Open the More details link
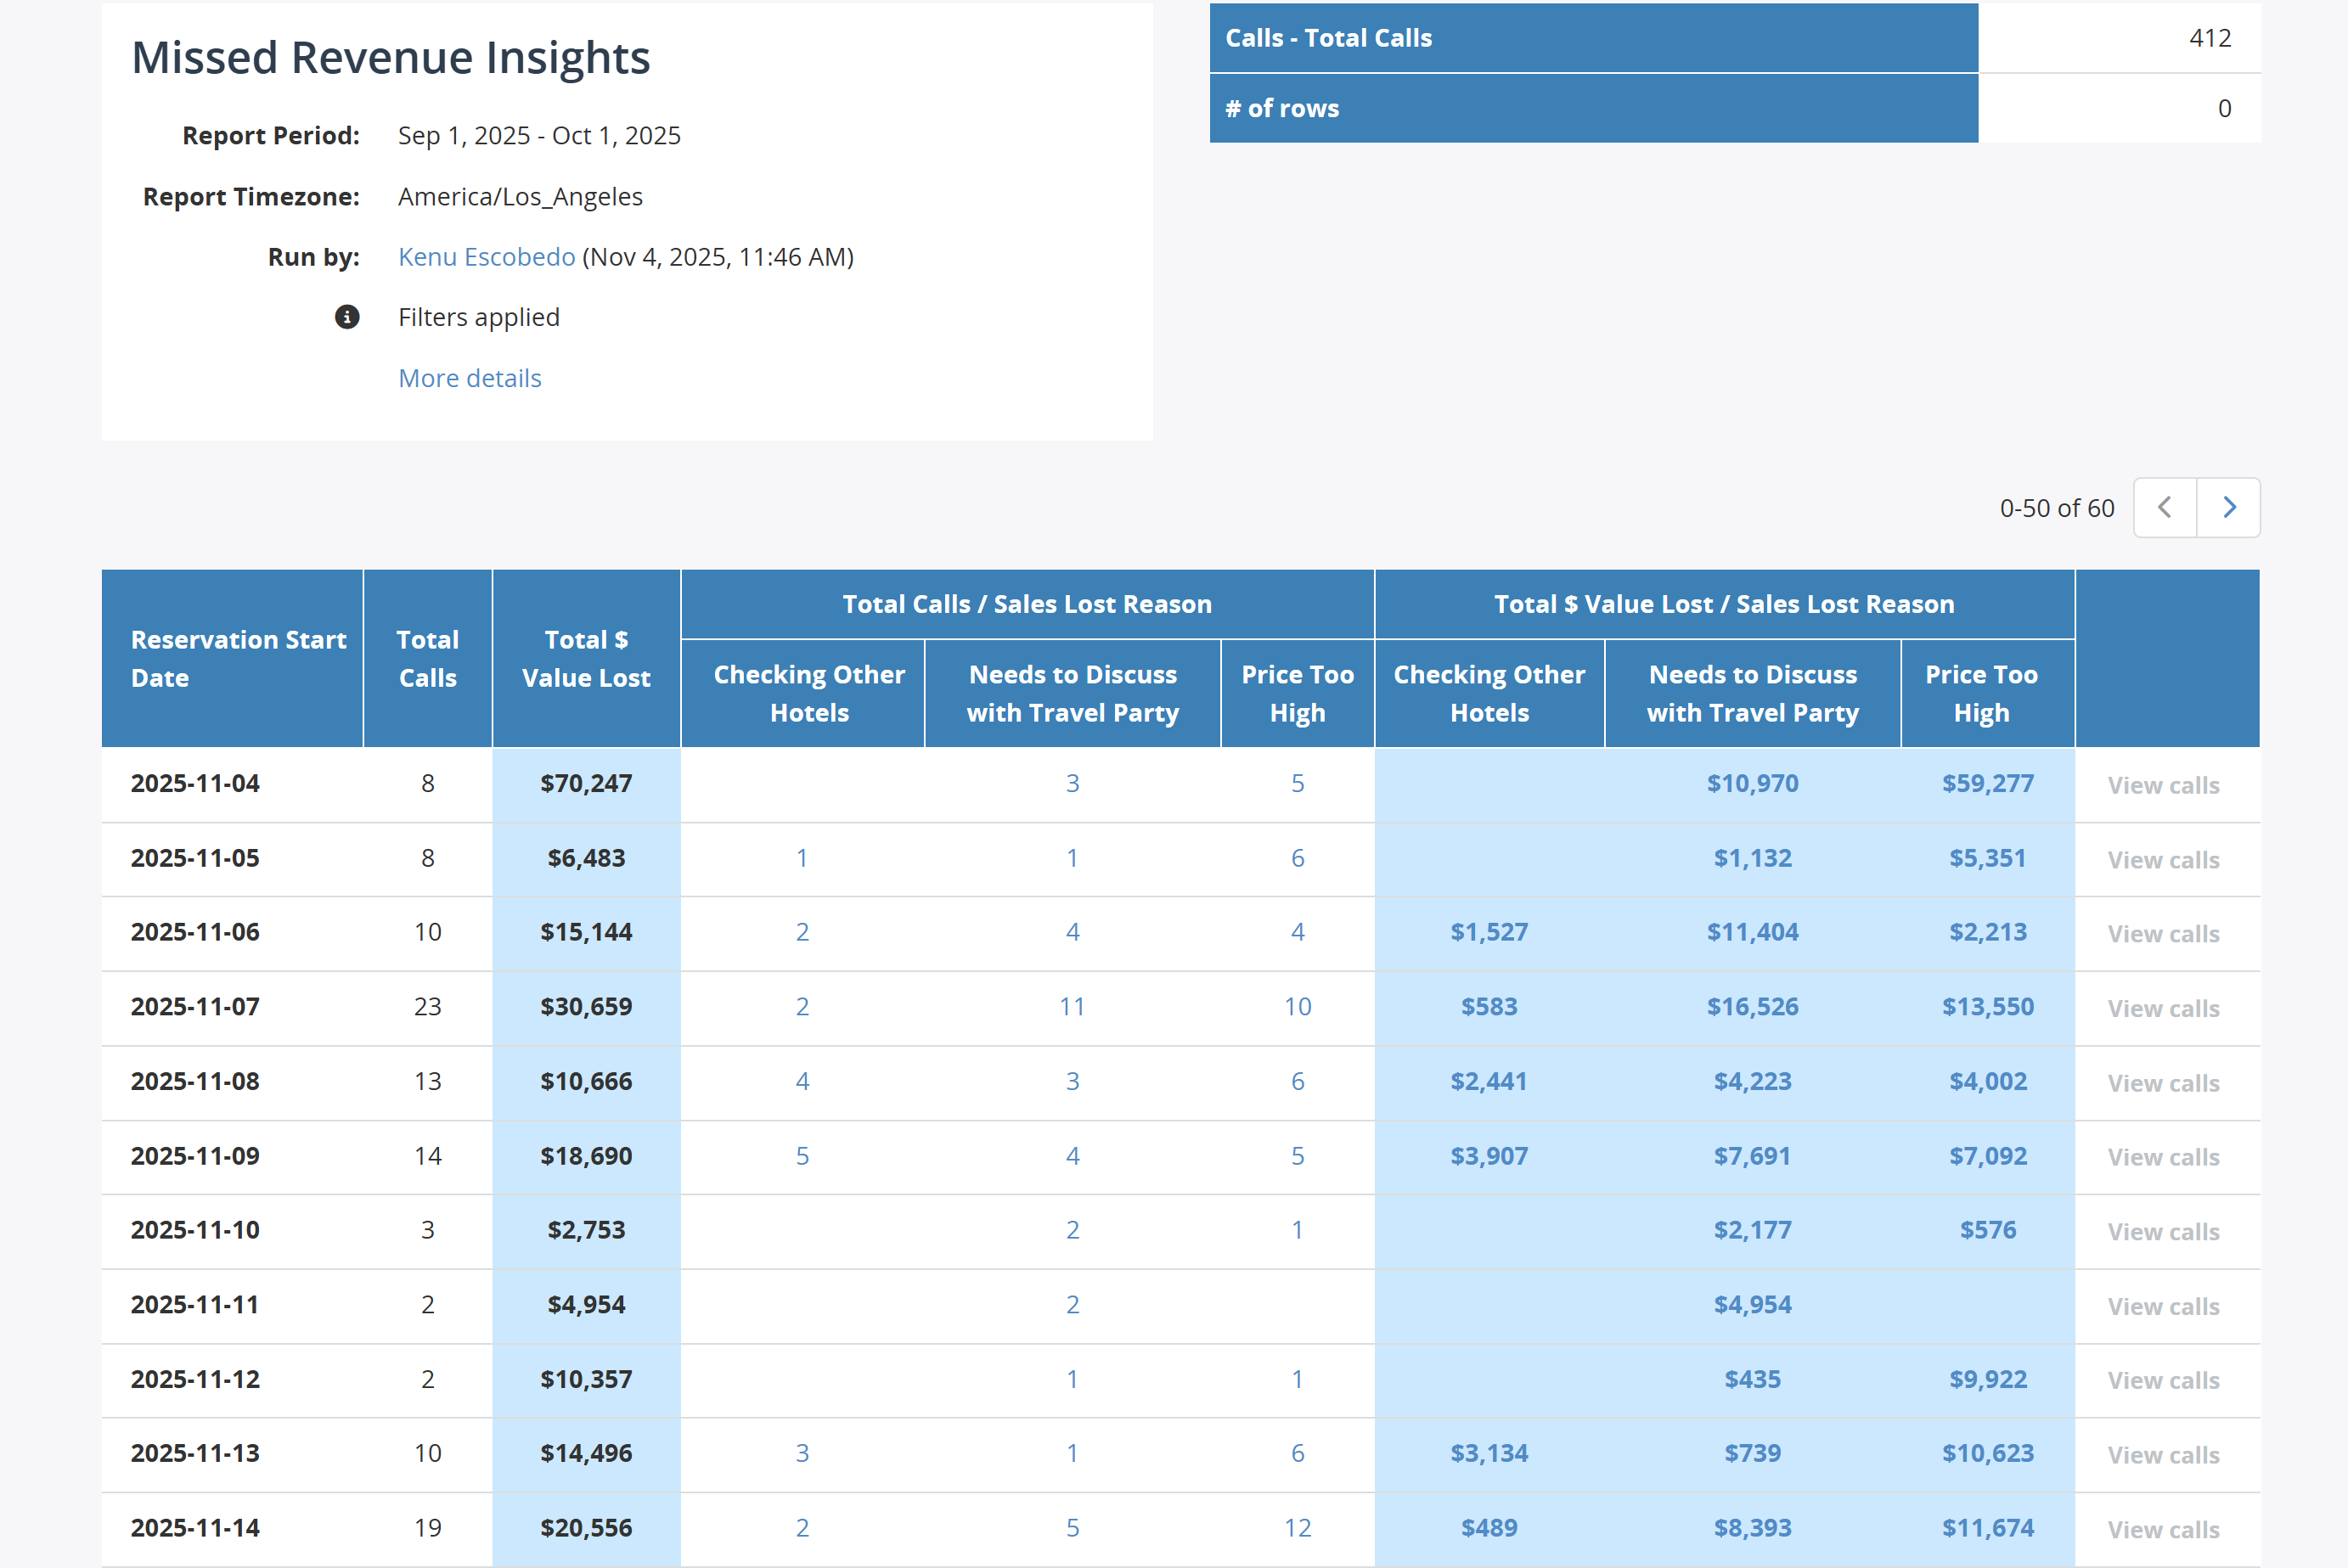 (x=469, y=378)
